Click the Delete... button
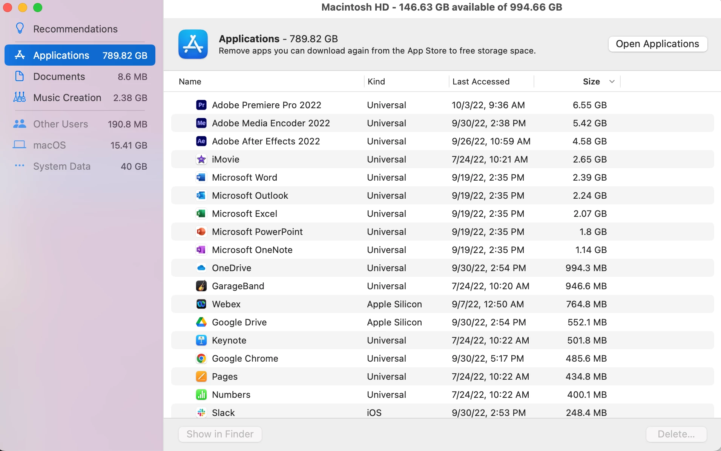The width and height of the screenshot is (721, 451). (676, 434)
